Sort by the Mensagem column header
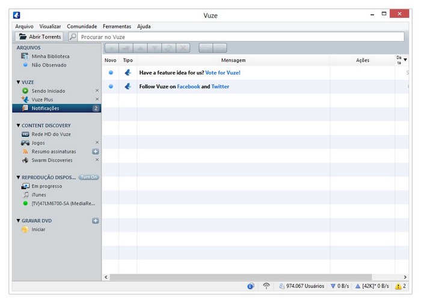 click(233, 60)
